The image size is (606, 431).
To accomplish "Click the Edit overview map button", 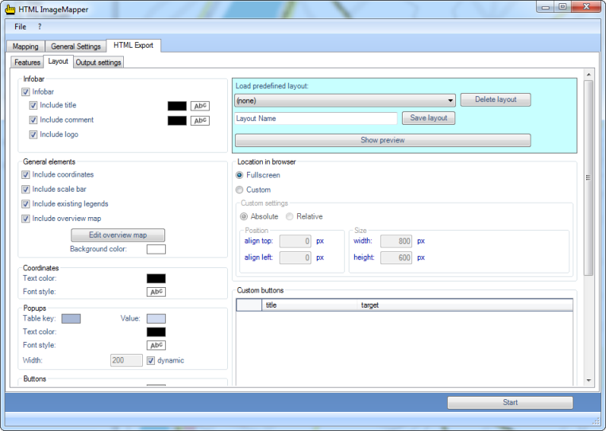I will (x=118, y=235).
